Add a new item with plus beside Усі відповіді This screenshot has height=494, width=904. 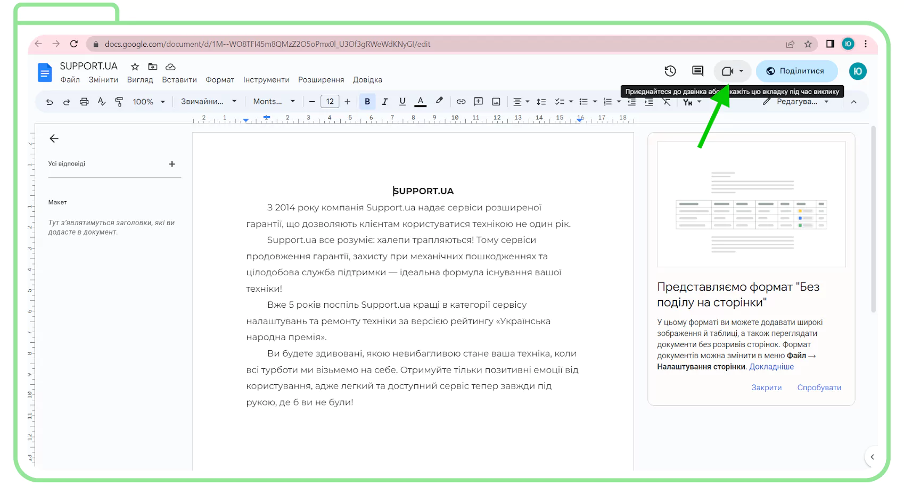coord(172,164)
